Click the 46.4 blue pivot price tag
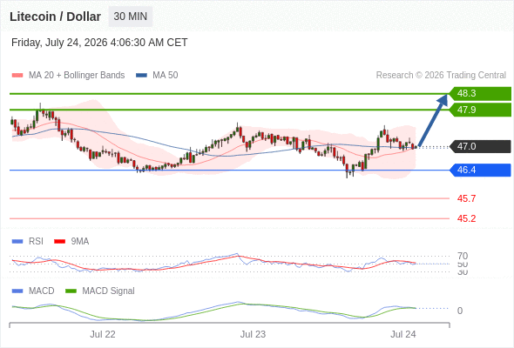514x348 pixels. click(x=480, y=170)
